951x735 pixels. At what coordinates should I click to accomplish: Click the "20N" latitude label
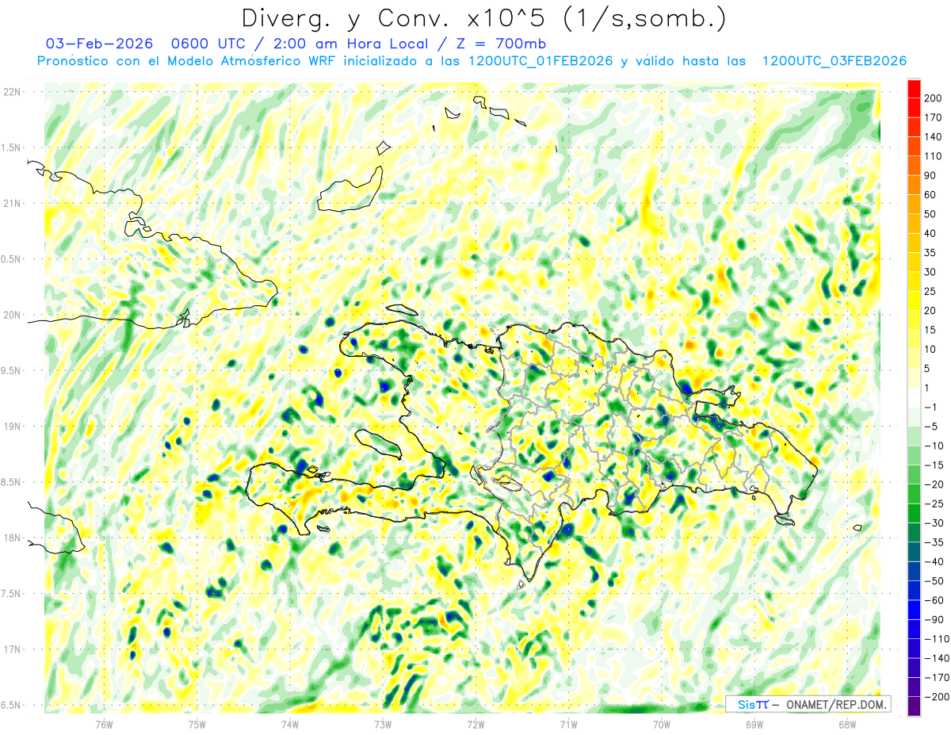tap(12, 315)
